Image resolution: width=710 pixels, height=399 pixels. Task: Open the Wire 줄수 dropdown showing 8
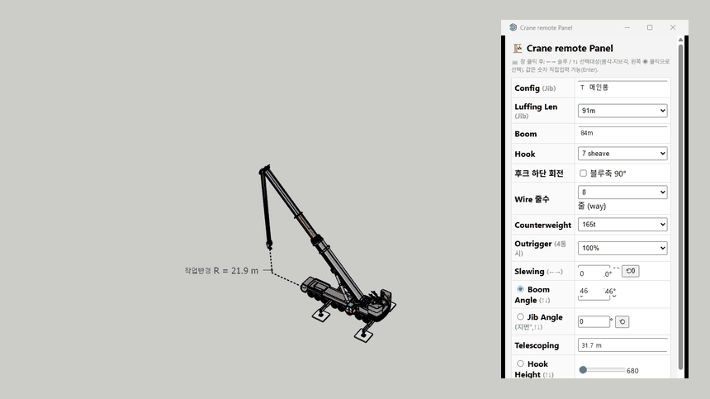(622, 192)
